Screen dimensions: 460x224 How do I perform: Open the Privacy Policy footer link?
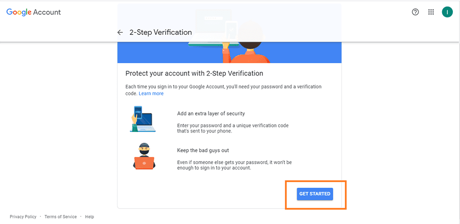pyautogui.click(x=23, y=217)
